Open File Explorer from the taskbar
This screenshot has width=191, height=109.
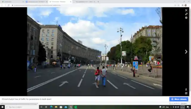pos(56,107)
